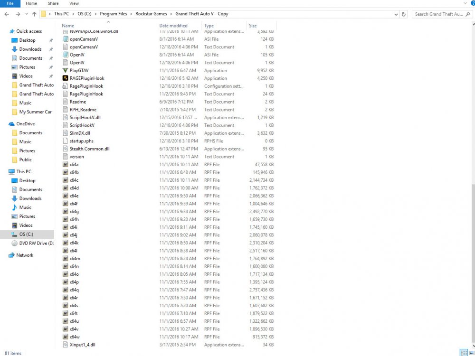The image size is (475, 356).
Task: Select the Readme text document icon
Action: pos(65,102)
